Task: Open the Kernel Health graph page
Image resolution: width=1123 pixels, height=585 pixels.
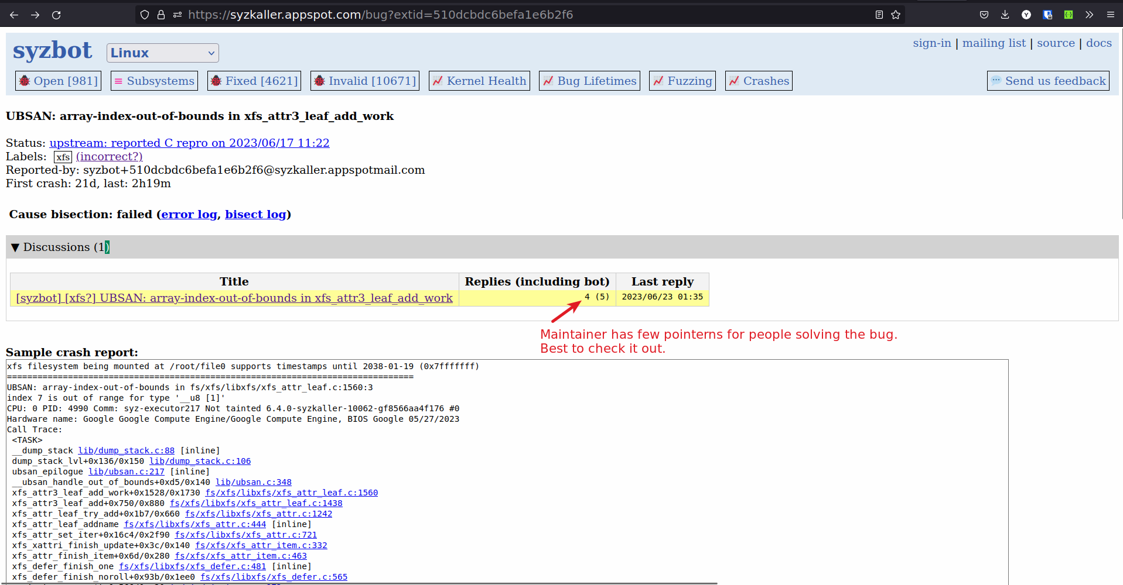Action: pyautogui.click(x=479, y=81)
